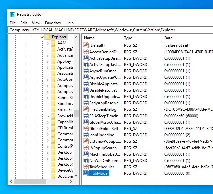Expand the CD Burning subkey arrow
Image resolution: width=213 pixels, height=194 pixels.
(x=47, y=128)
